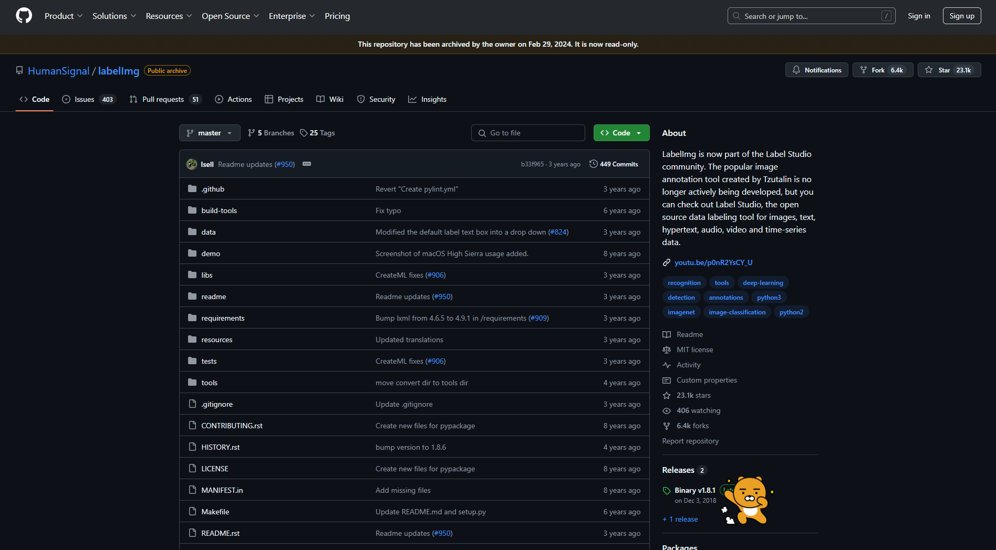Open the Binary v1.8.1 release
This screenshot has height=550, width=996.
(x=694, y=490)
